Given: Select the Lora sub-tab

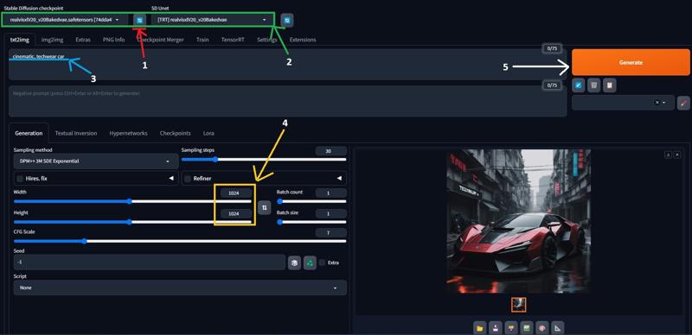Looking at the screenshot, I should click(x=208, y=133).
